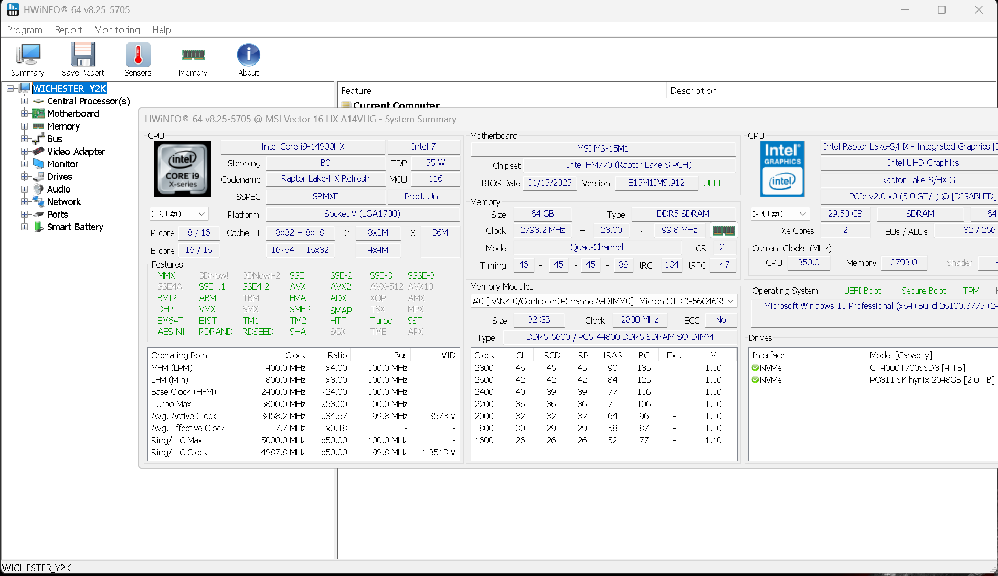Click the Raptor Lake-HX Refresh codename
Screen dimensions: 998x576
[x=325, y=179]
